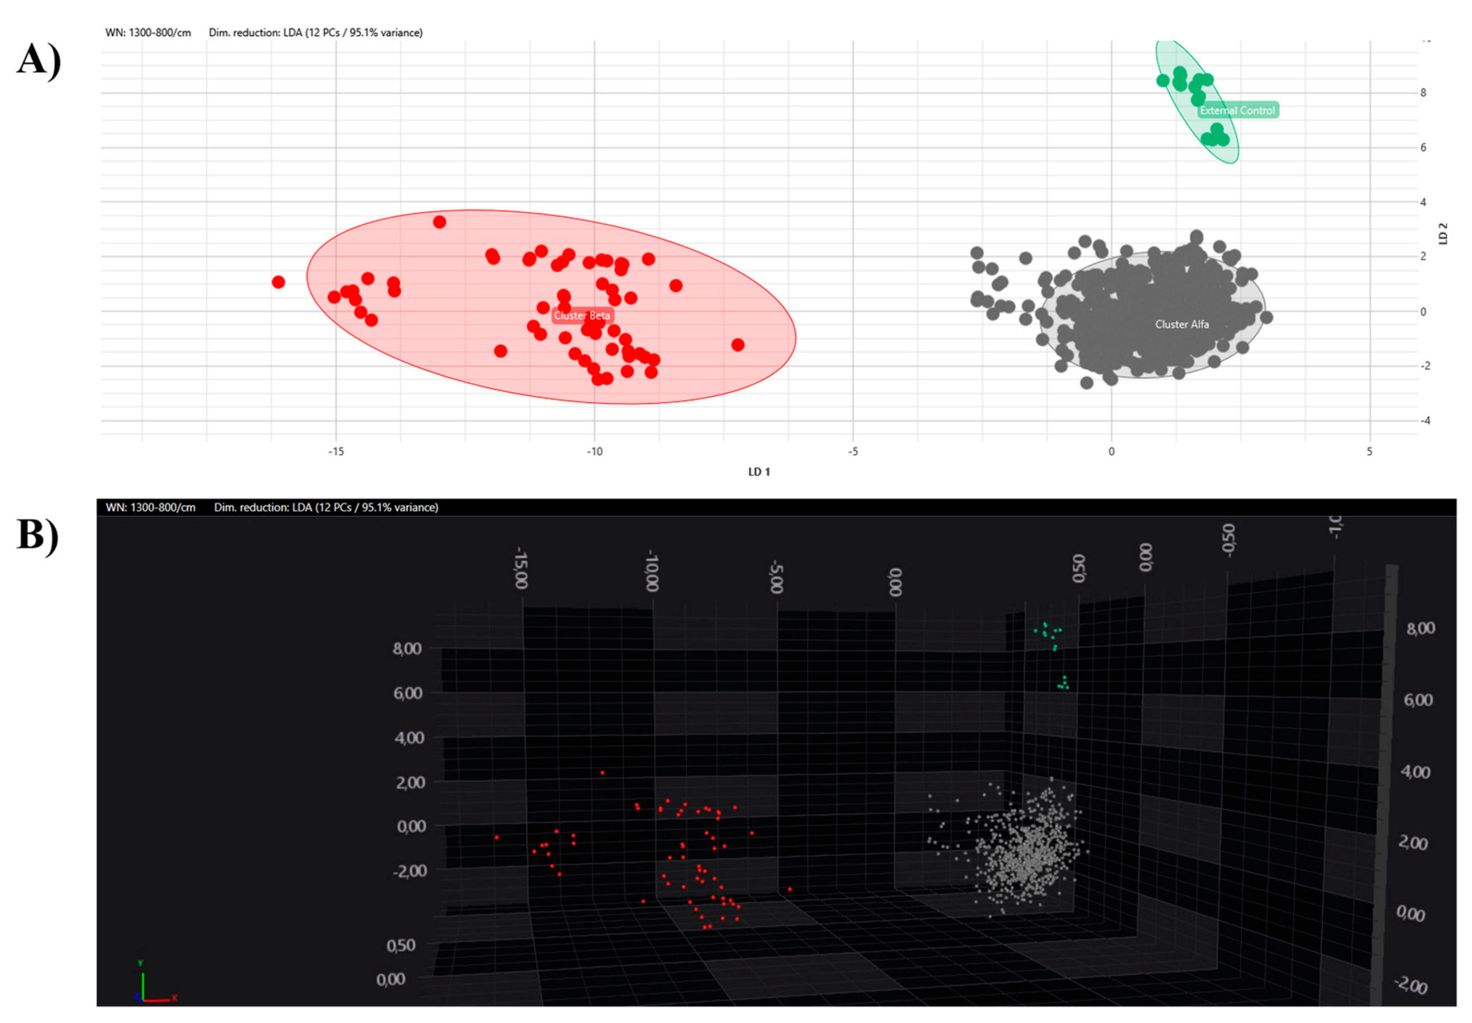Viewport: 1472px width, 1023px height.
Task: Click the -15 tick label on LD 1 axis
Action: point(336,452)
